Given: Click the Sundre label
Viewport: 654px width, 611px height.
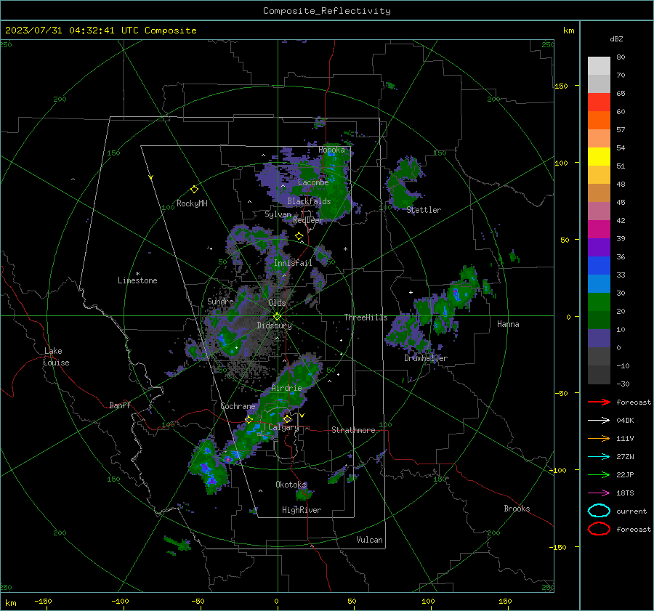Looking at the screenshot, I should point(220,301).
